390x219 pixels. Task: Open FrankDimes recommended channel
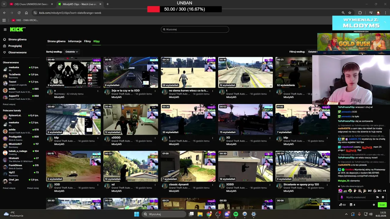coord(21,167)
